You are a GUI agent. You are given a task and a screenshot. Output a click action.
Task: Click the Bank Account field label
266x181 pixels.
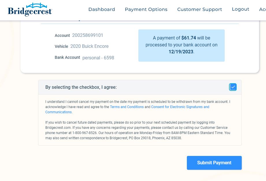tap(67, 57)
